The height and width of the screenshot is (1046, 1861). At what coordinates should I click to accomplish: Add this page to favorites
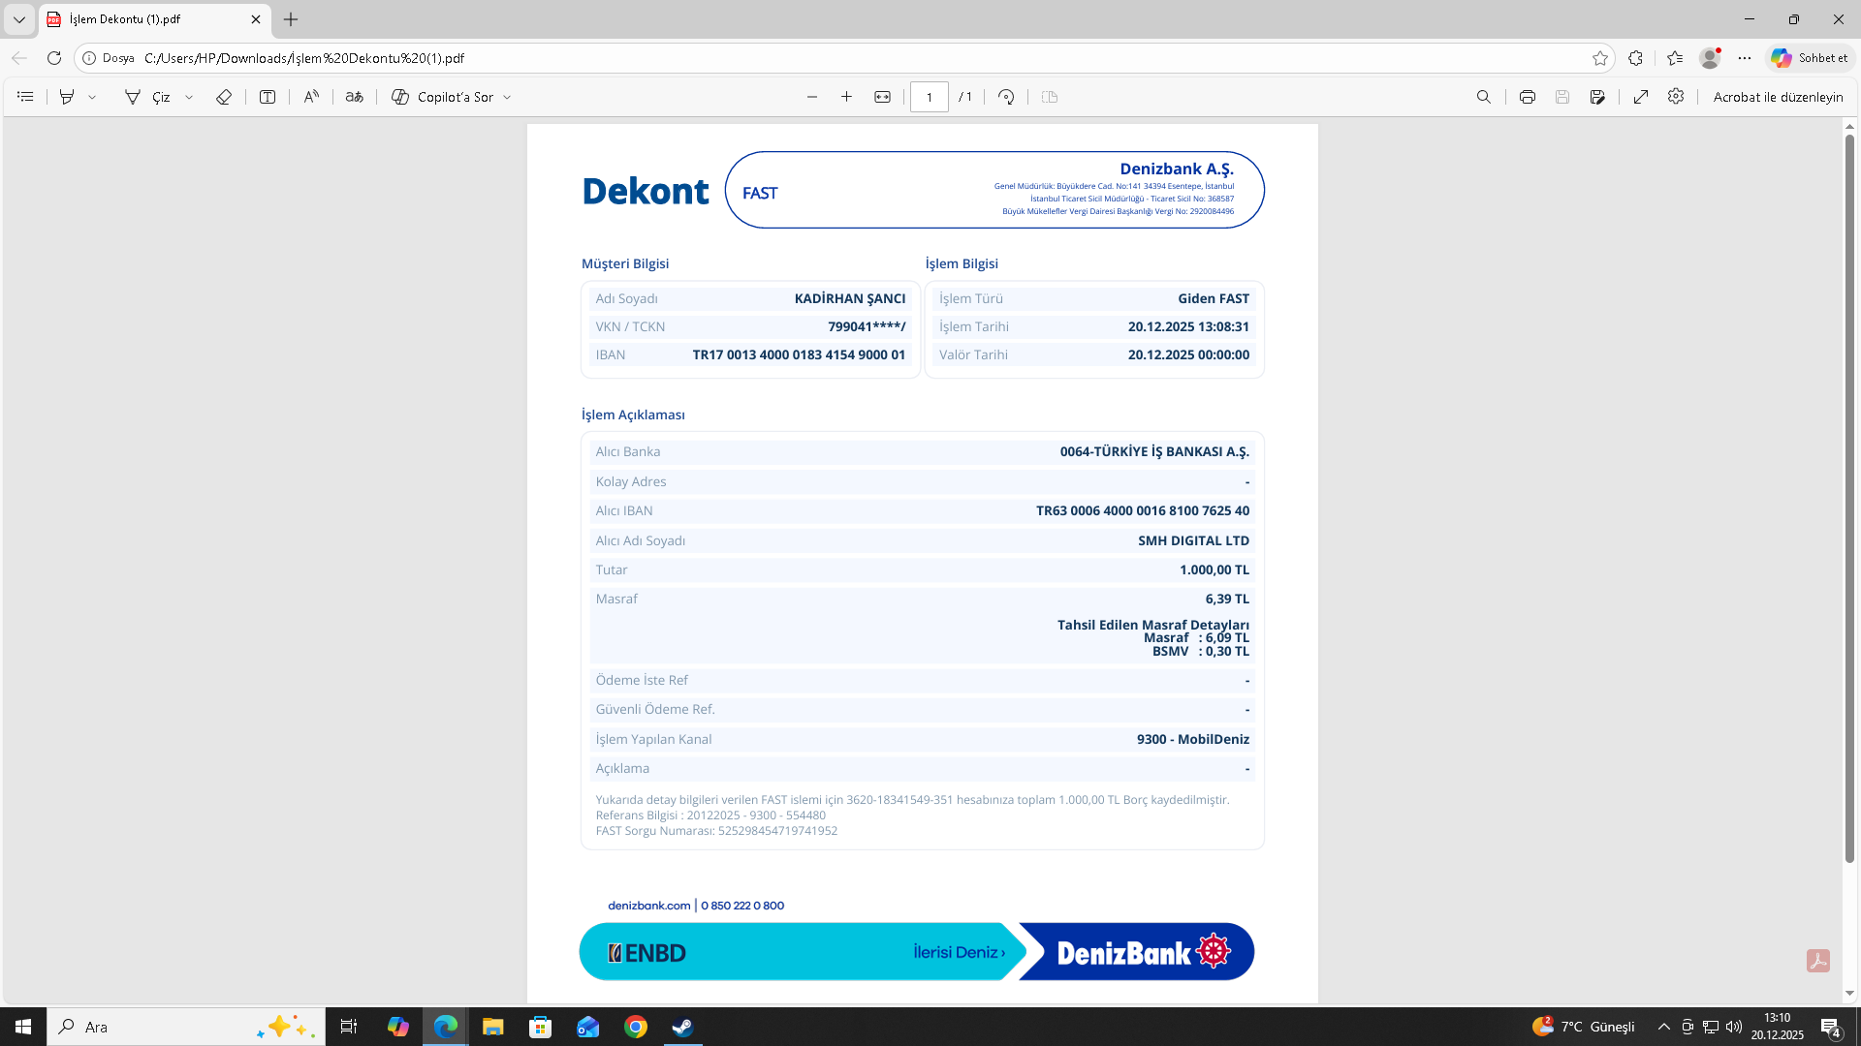[1600, 58]
